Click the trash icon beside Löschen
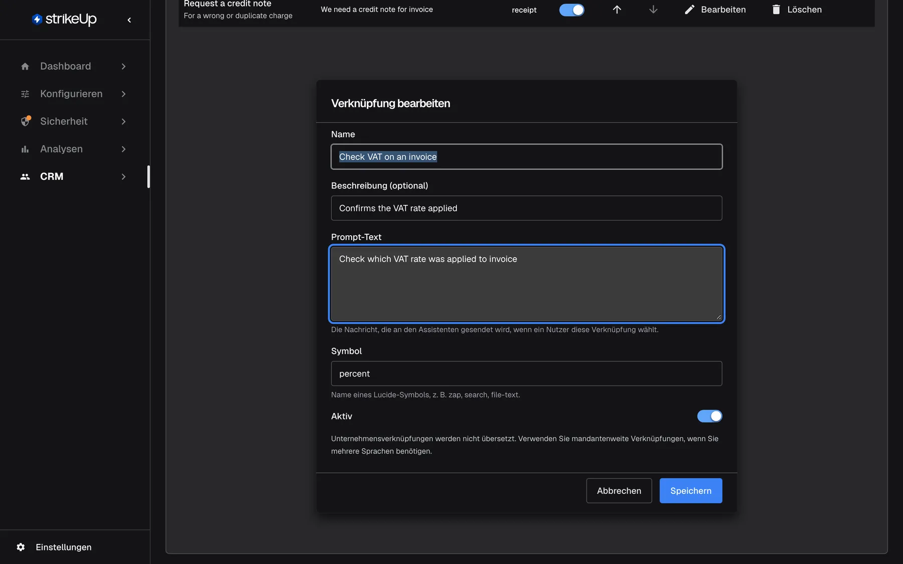 tap(776, 10)
